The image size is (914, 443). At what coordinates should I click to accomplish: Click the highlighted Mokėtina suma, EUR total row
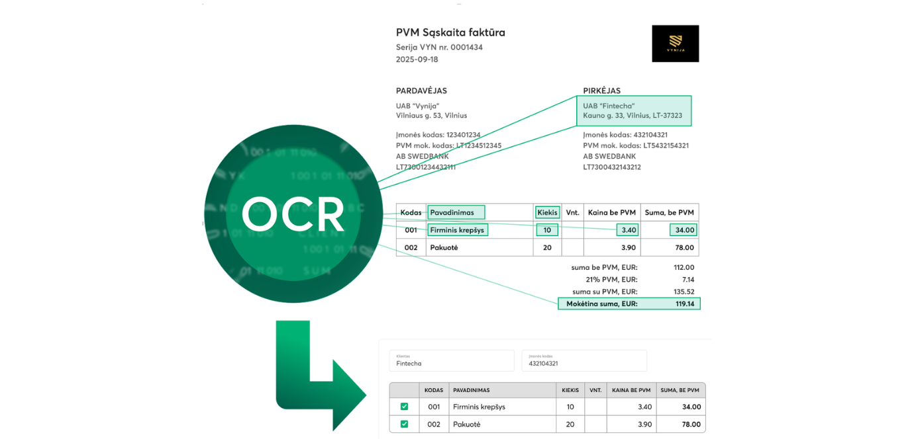[629, 303]
